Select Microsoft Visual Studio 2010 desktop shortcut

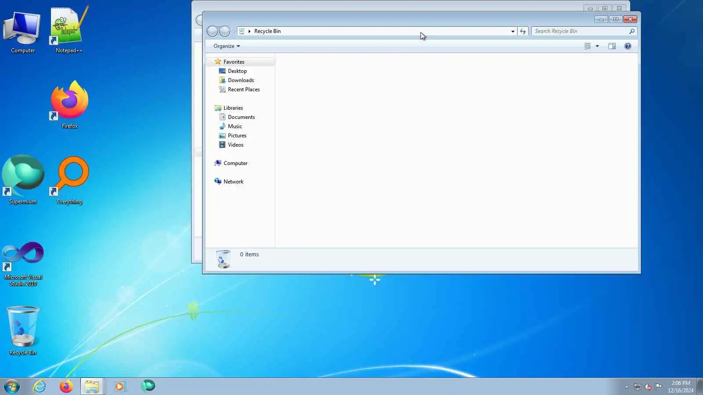point(23,263)
